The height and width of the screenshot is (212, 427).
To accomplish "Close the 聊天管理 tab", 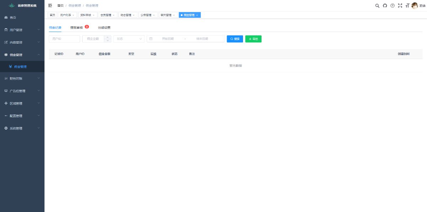I will point(174,15).
